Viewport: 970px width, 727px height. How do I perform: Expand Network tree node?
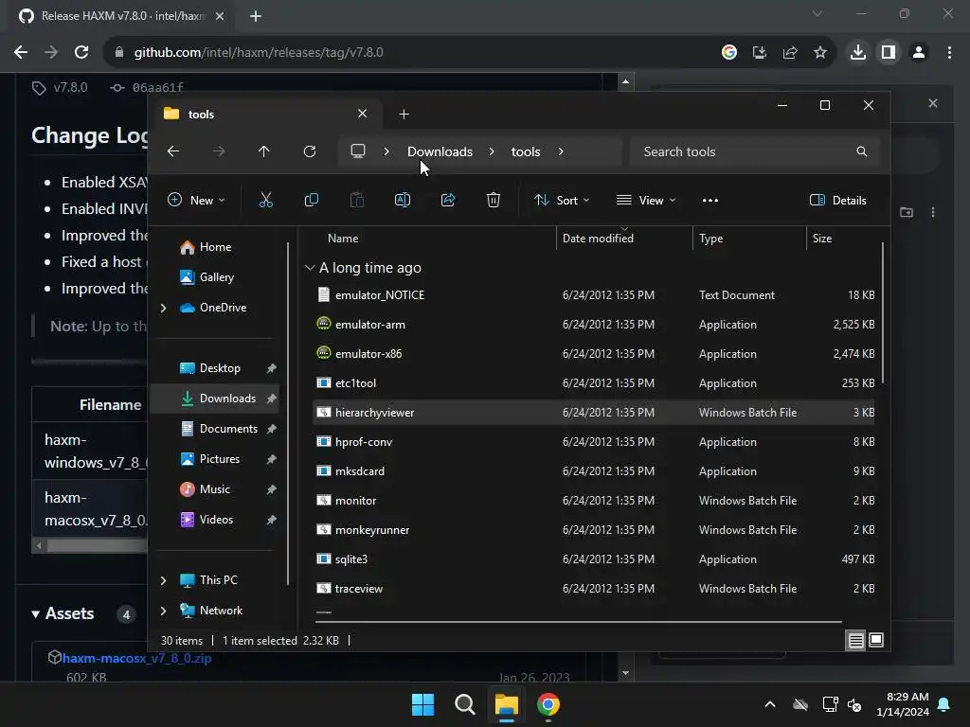point(163,611)
